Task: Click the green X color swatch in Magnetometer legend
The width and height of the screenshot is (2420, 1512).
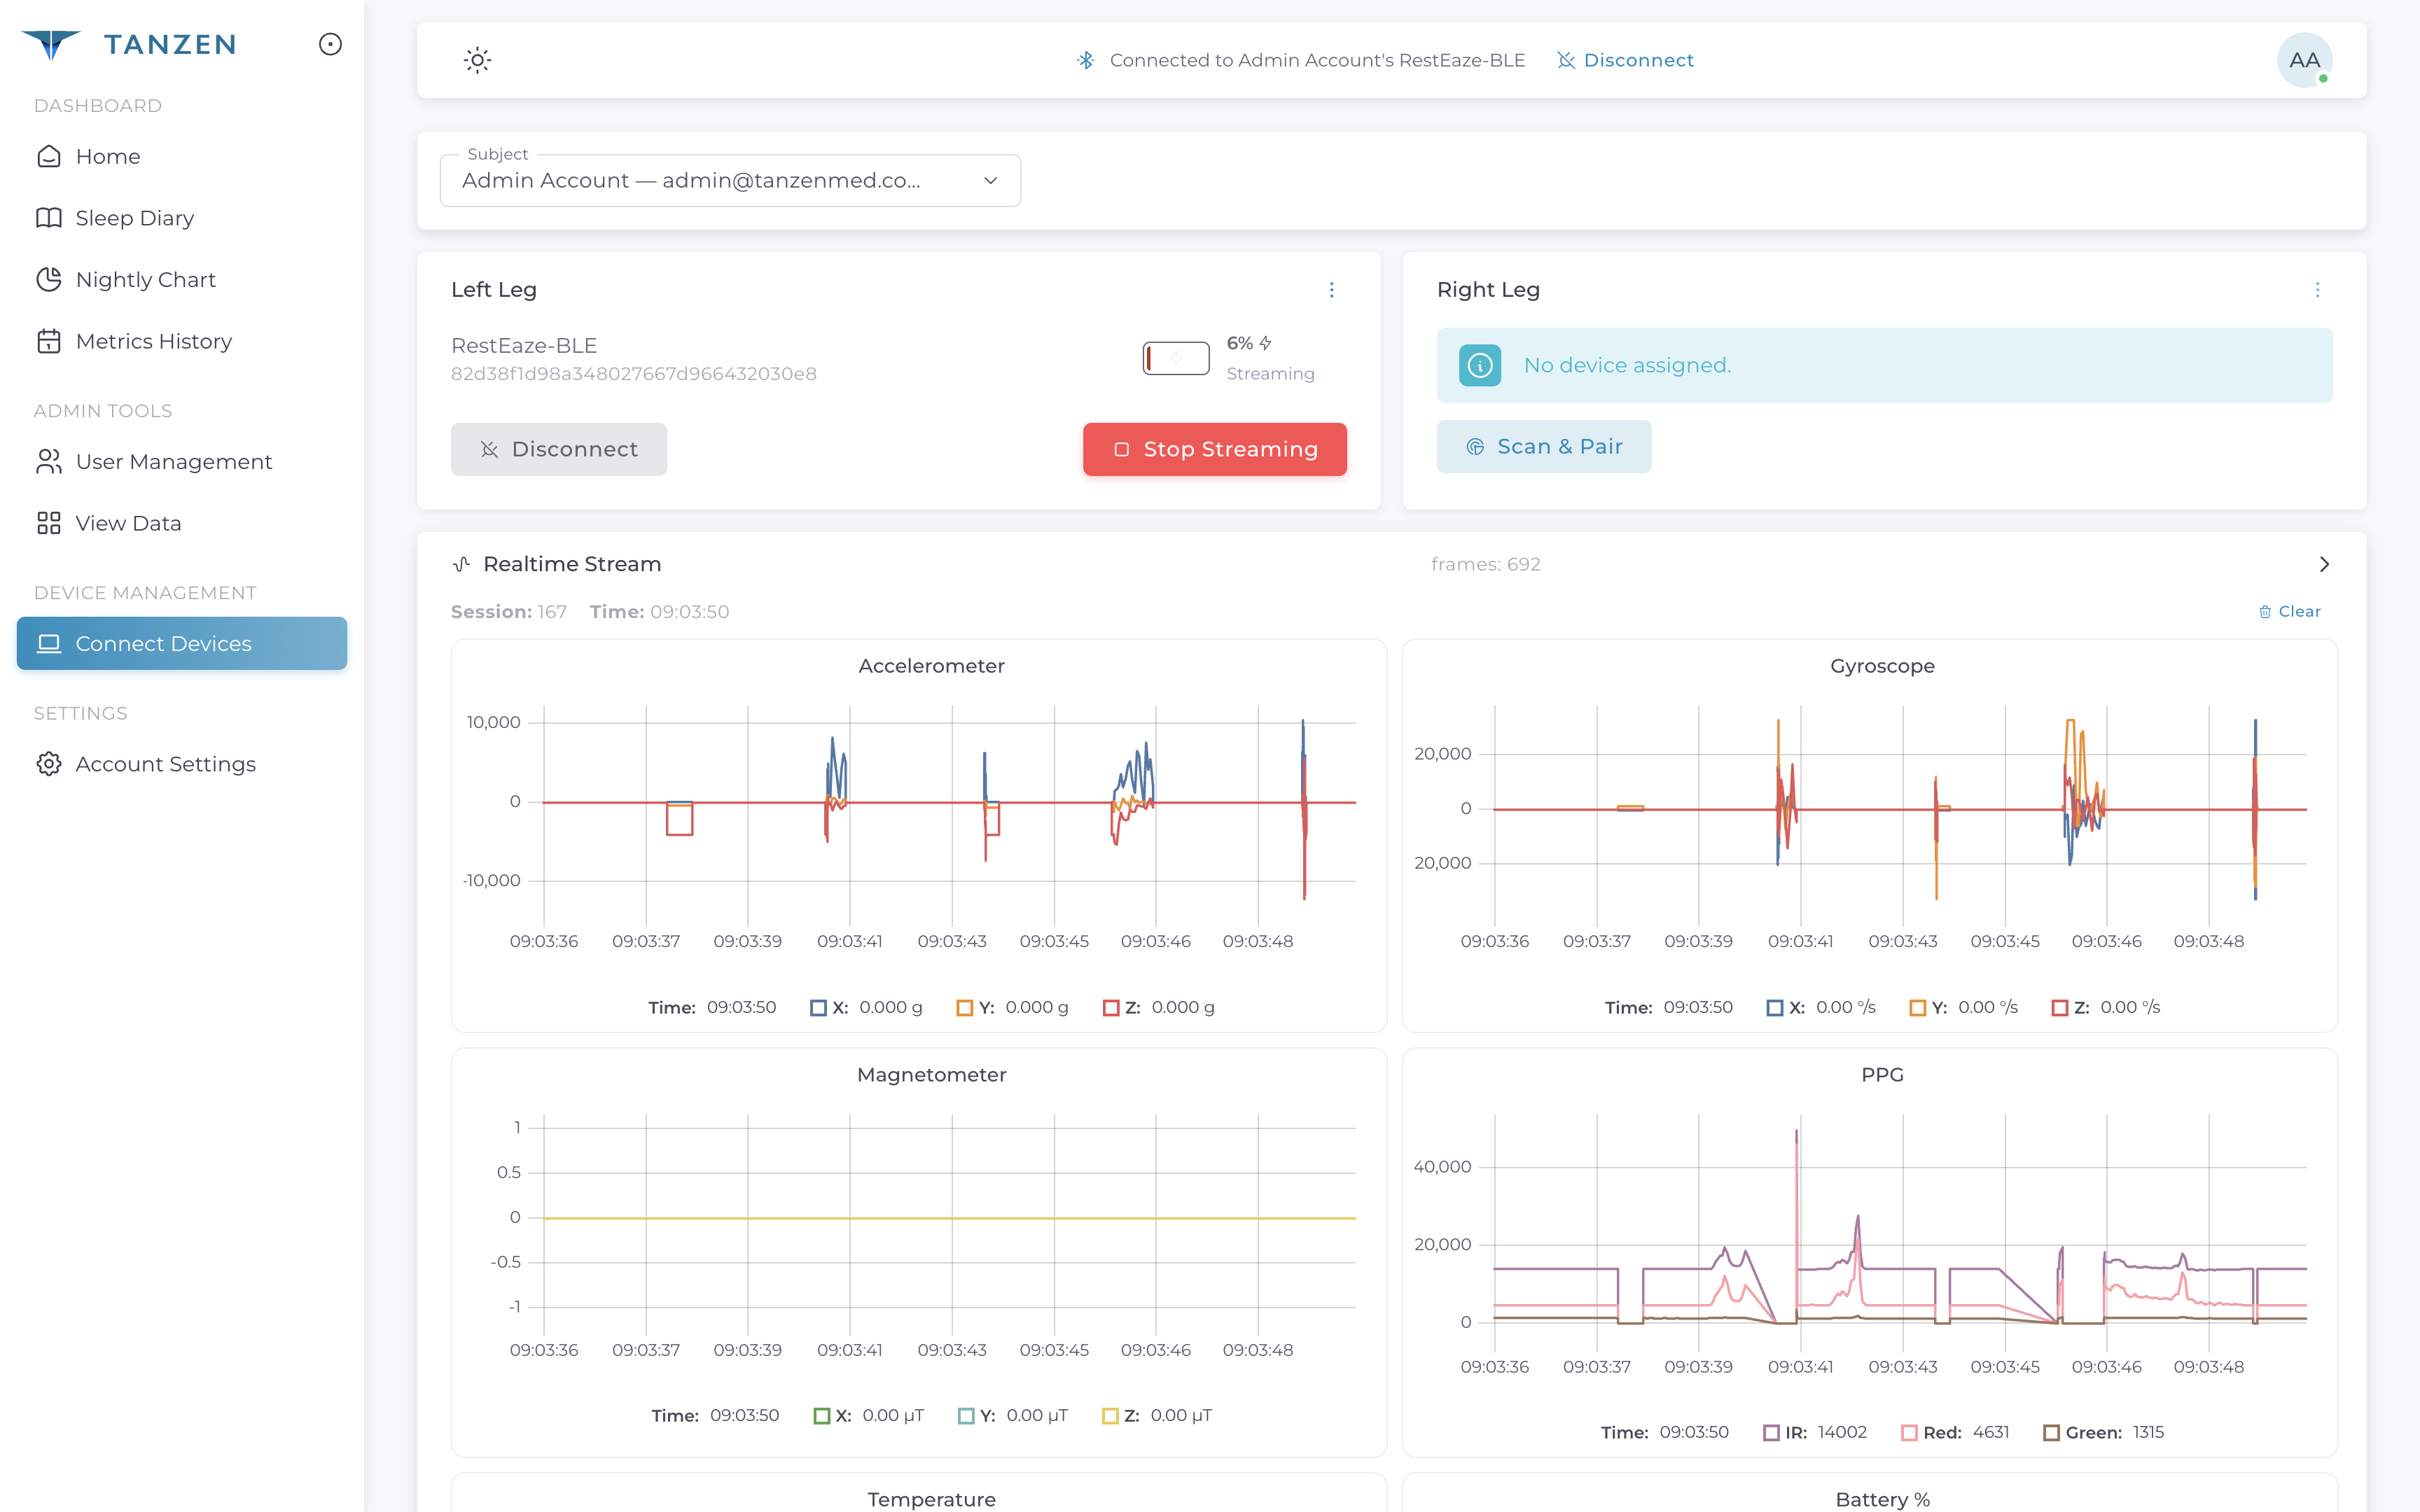Action: pyautogui.click(x=823, y=1415)
